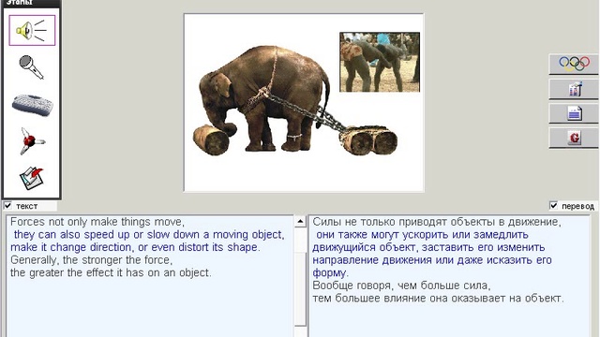Open the statistics chart button
Image resolution: width=600 pixels, height=337 pixels.
(574, 89)
